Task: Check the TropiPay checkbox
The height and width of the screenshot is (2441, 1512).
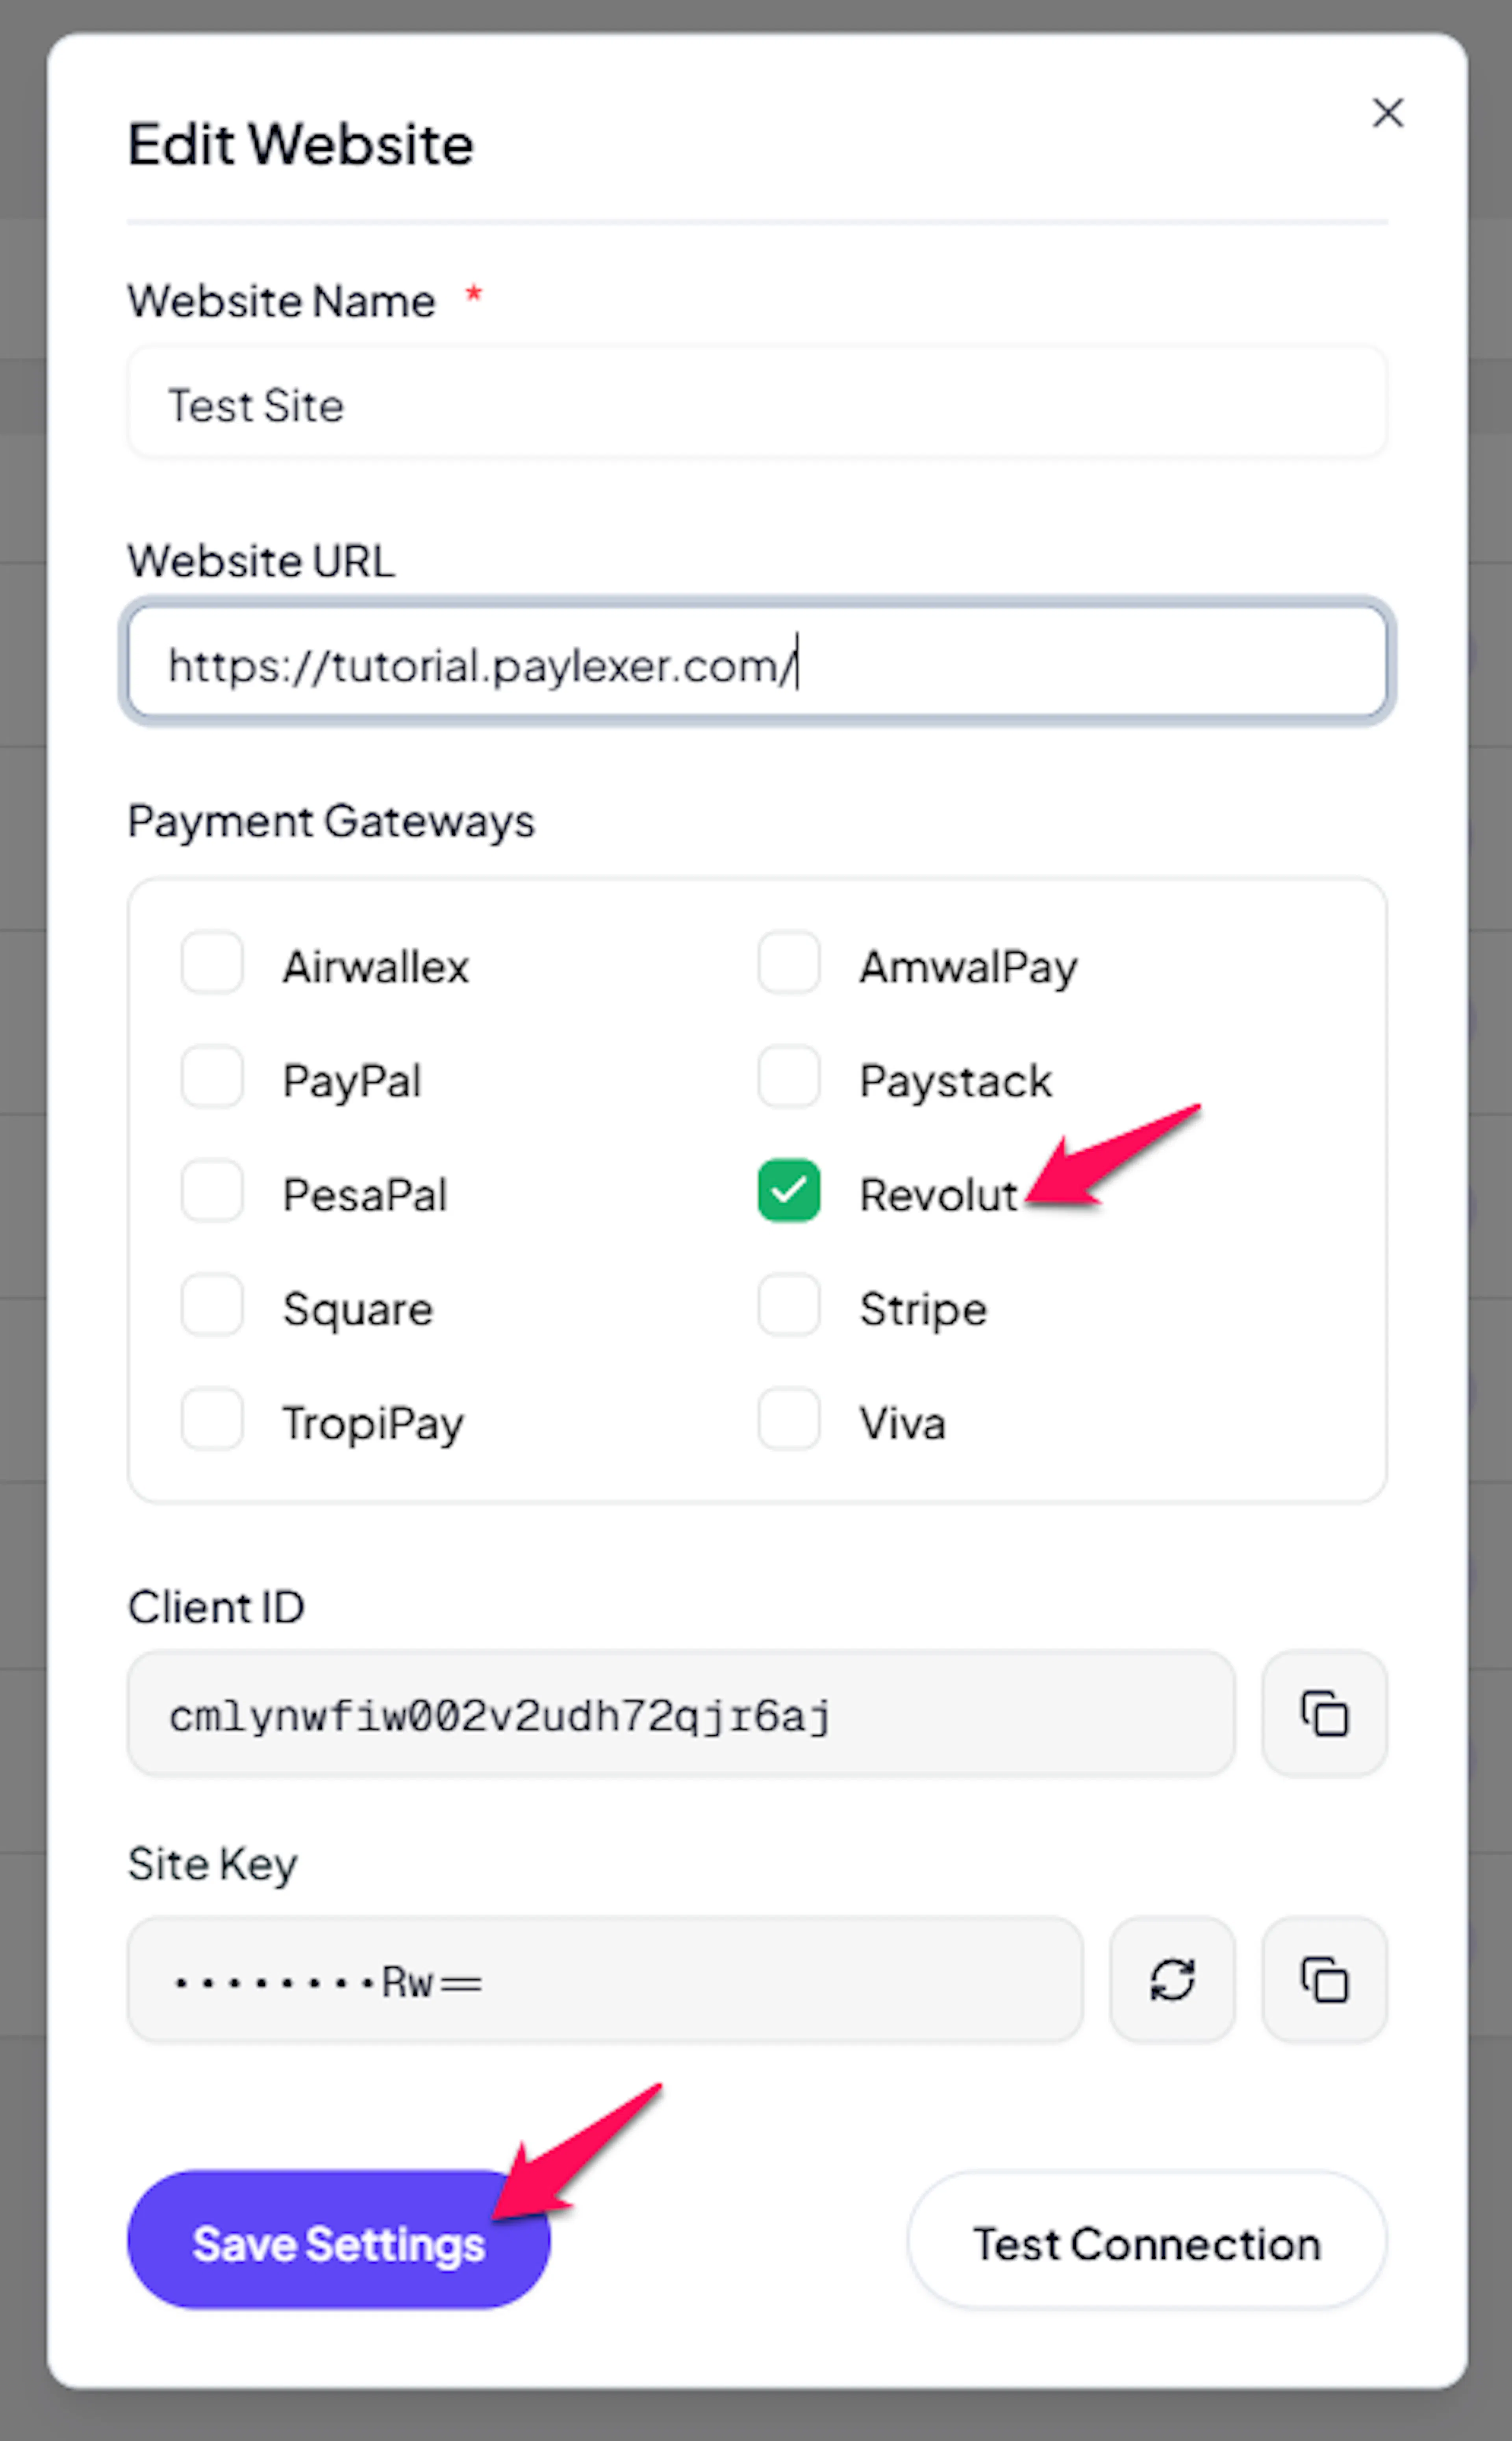Action: (212, 1419)
